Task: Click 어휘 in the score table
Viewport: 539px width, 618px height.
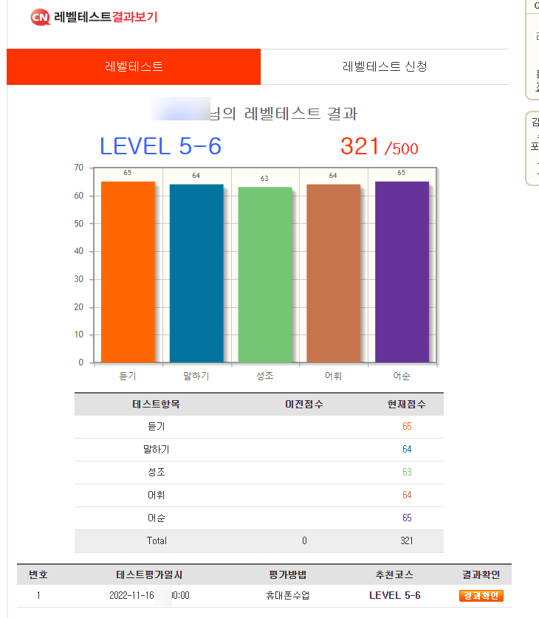Action: 156,495
